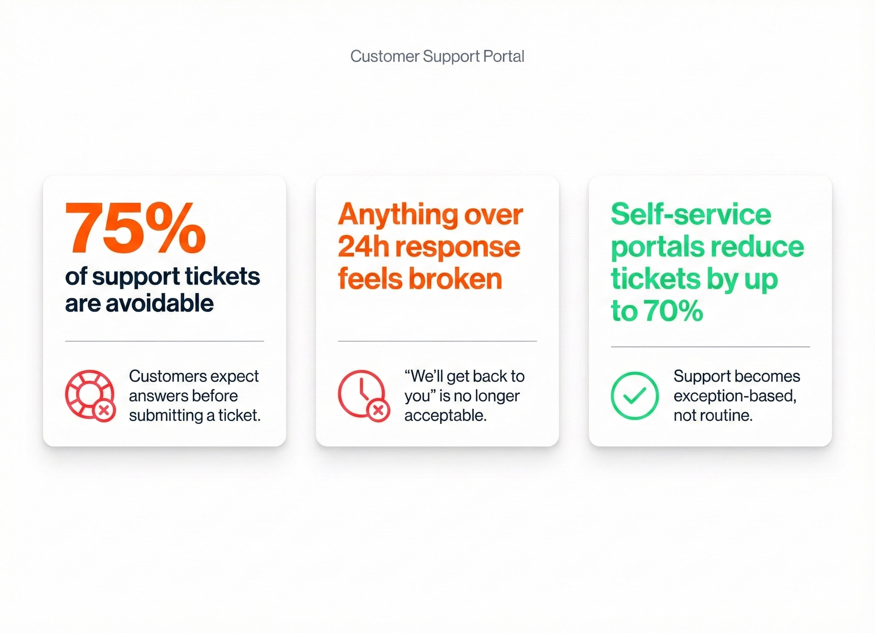This screenshot has height=633, width=875.
Task: Select the large orange 75% figure
Action: [135, 228]
